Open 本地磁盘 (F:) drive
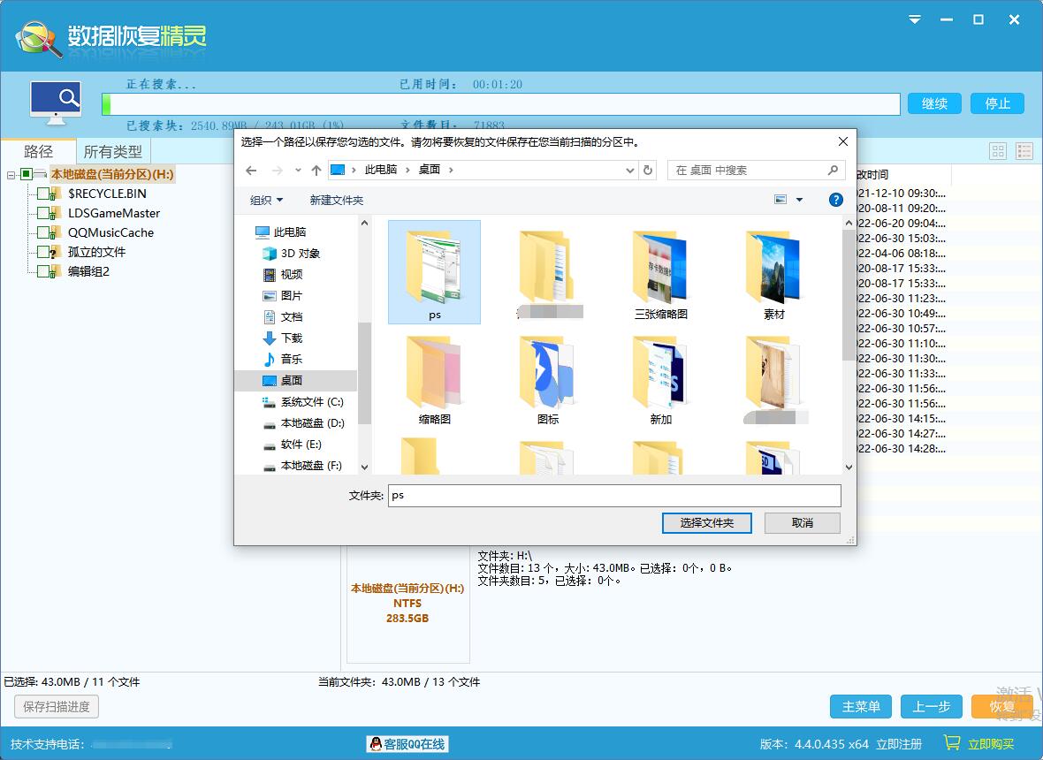 point(303,466)
